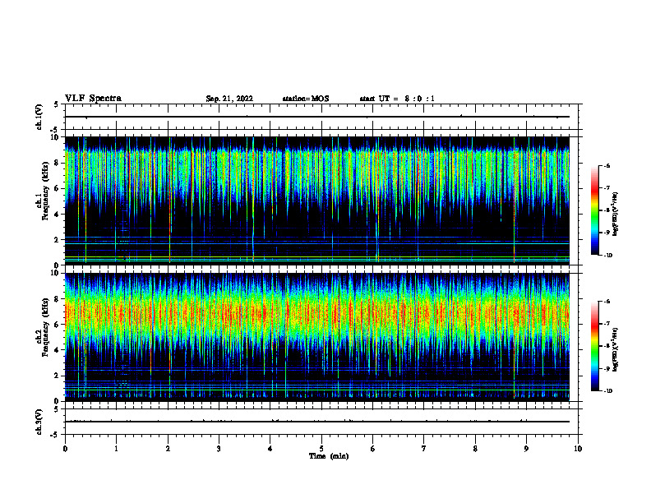Image resolution: width=651 pixels, height=503 pixels.
Task: Click the ch.2 spectrogram colorbar
Action: pos(595,346)
